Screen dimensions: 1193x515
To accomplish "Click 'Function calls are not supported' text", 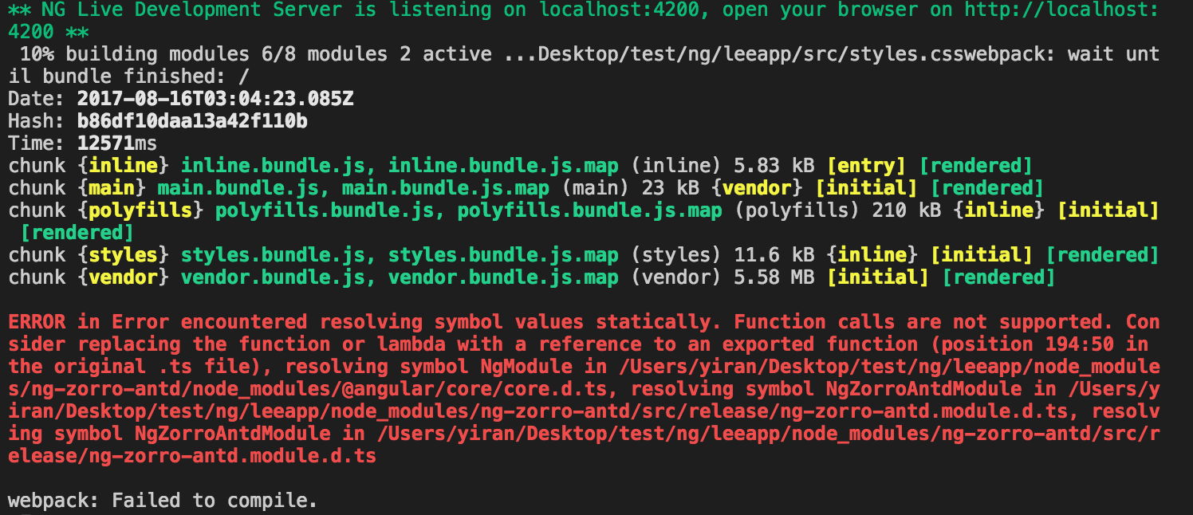I will [x=919, y=323].
